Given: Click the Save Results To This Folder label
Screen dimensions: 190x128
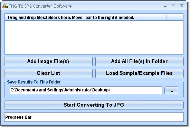Looking at the screenshot, I should pos(34,82).
